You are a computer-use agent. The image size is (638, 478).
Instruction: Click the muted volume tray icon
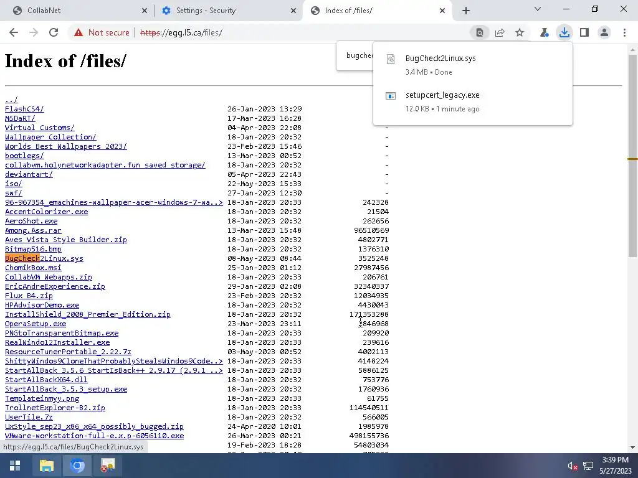tap(573, 466)
